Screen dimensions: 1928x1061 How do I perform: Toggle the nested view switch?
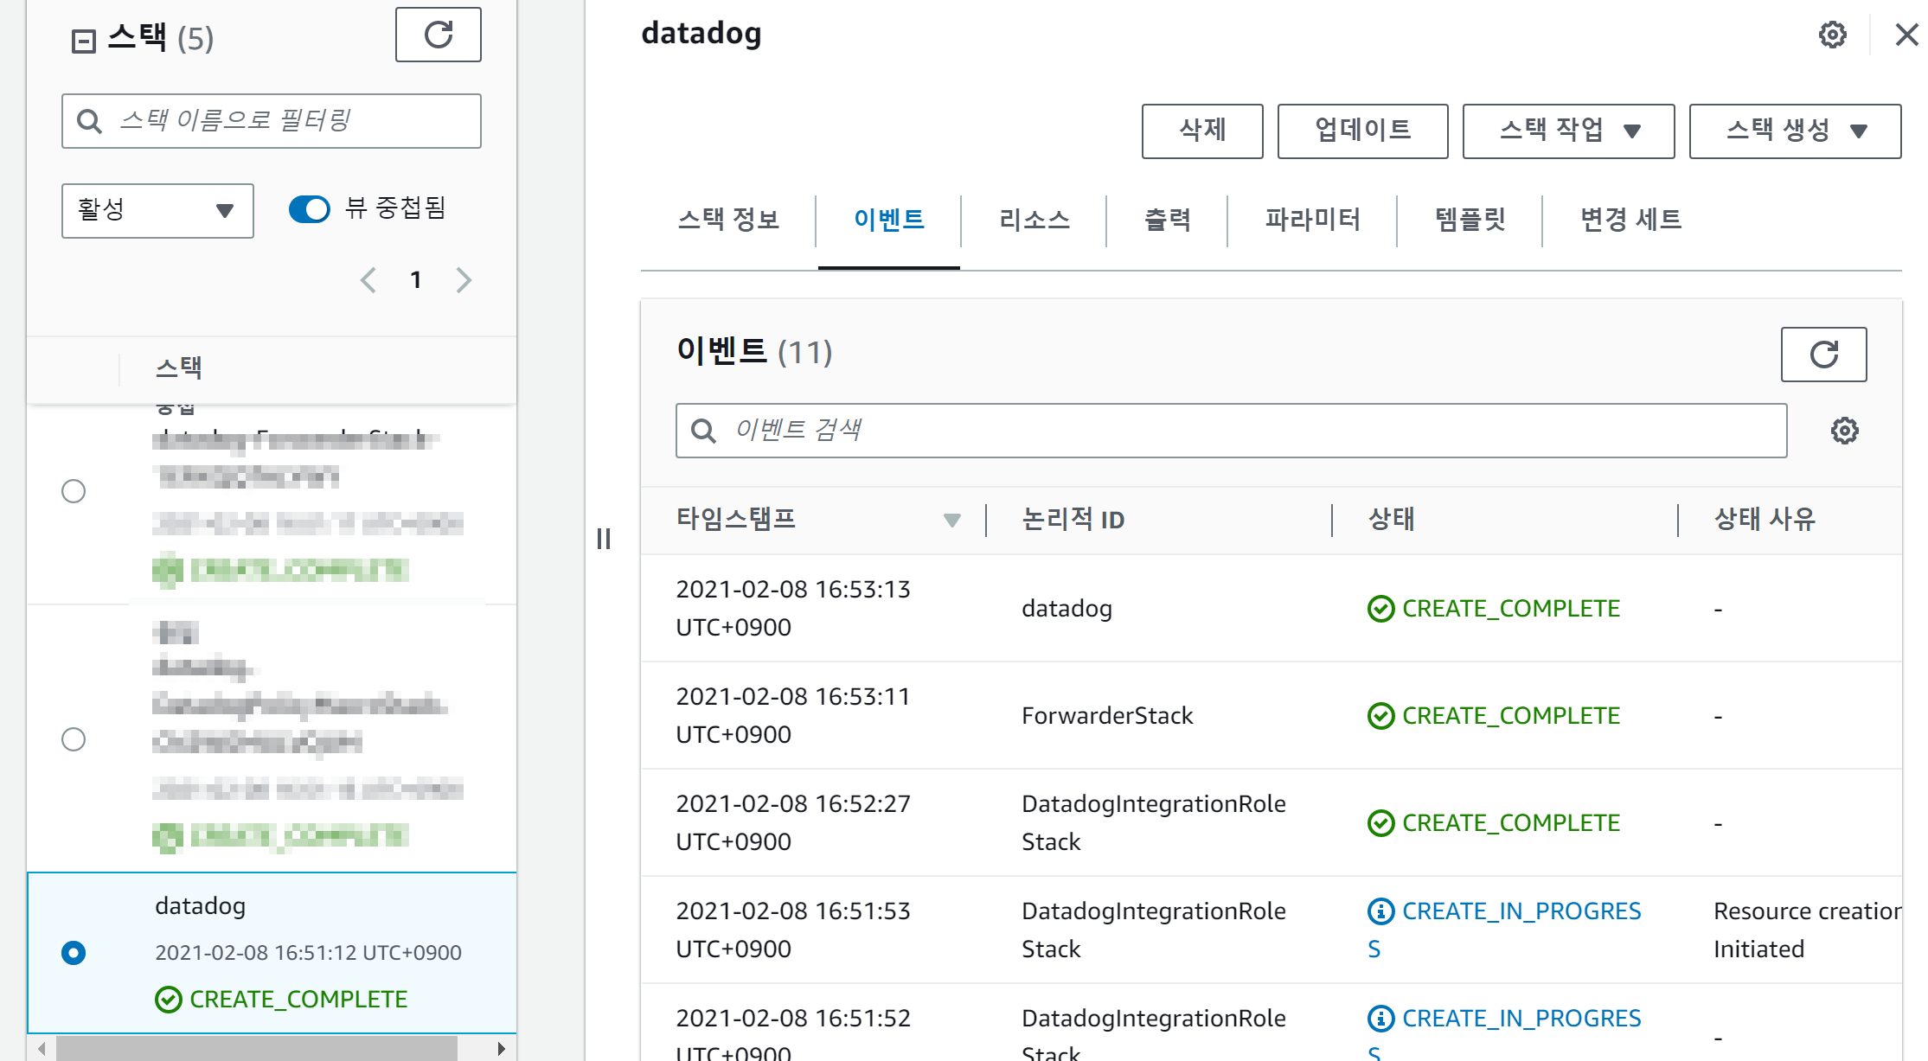click(310, 209)
